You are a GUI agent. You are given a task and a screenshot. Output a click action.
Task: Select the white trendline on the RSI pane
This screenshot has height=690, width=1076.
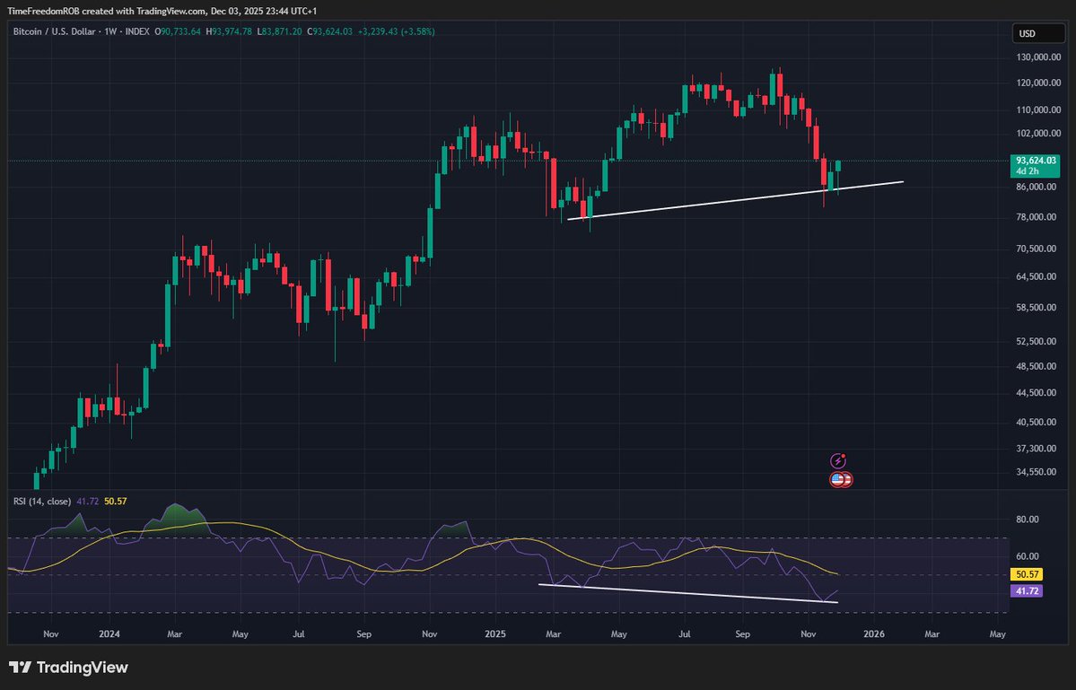[688, 593]
